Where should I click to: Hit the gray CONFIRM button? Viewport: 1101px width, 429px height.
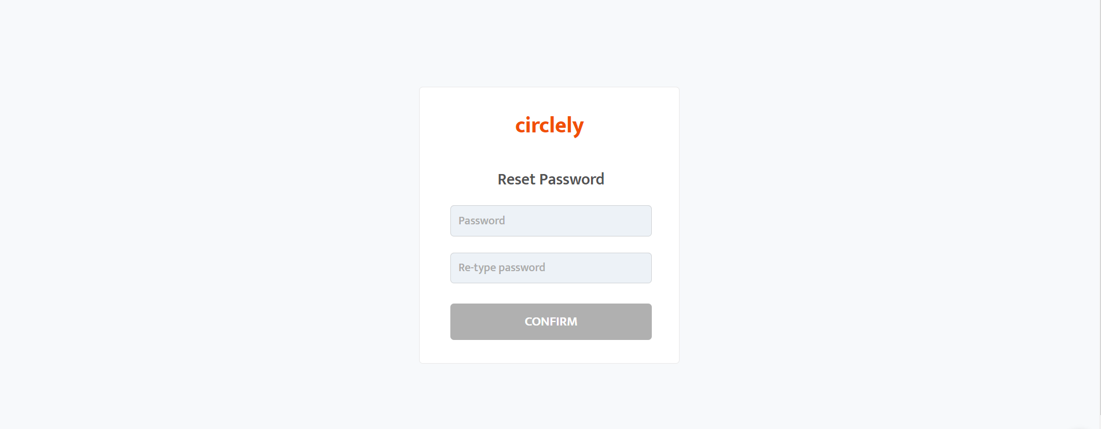pyautogui.click(x=550, y=321)
